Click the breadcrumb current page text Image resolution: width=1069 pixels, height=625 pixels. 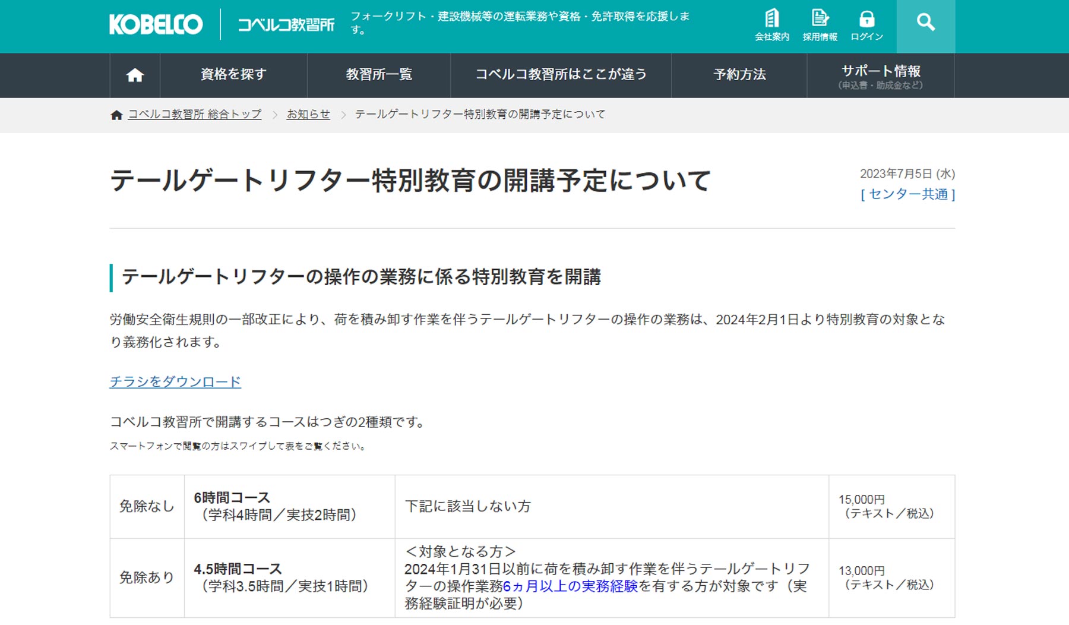480,114
